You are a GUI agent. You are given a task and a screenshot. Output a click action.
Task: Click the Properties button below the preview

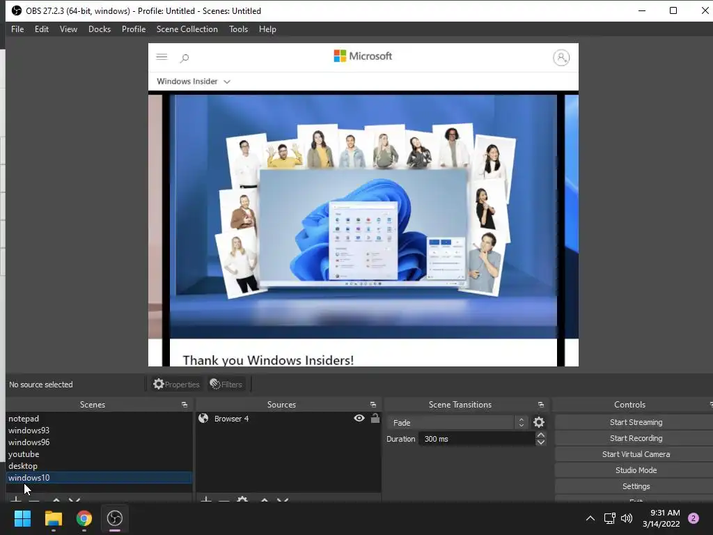(176, 385)
